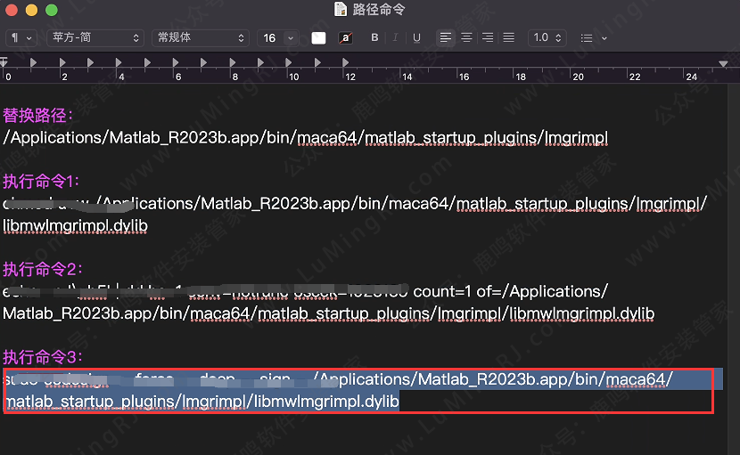This screenshot has width=740, height=455.
Task: Toggle underline formatting
Action: point(416,37)
